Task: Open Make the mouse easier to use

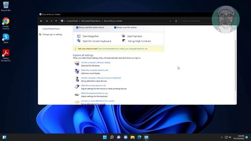Action: (93, 85)
